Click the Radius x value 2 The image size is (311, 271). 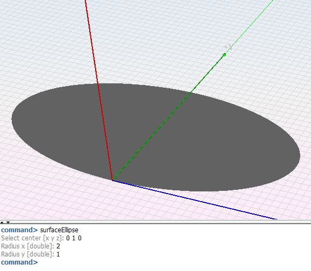coord(58,246)
